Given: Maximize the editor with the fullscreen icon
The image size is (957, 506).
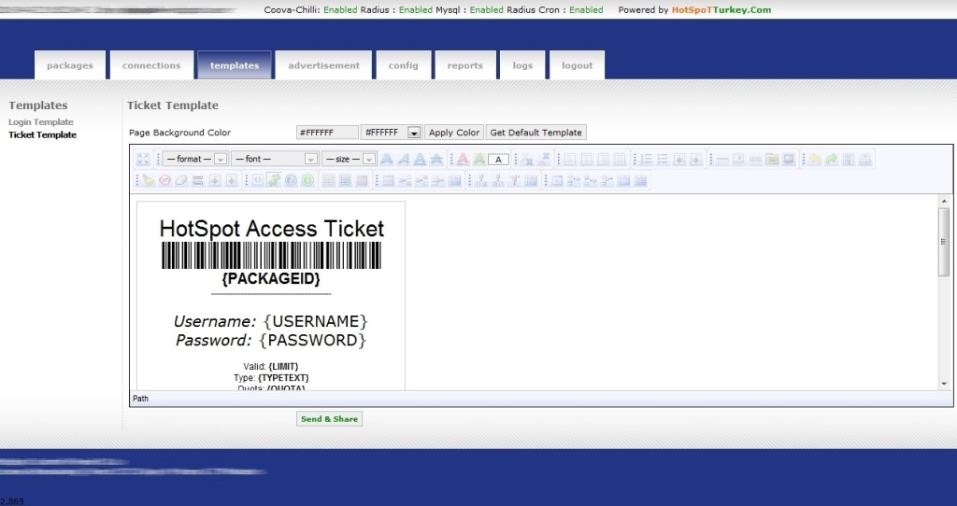Looking at the screenshot, I should coord(143,159).
